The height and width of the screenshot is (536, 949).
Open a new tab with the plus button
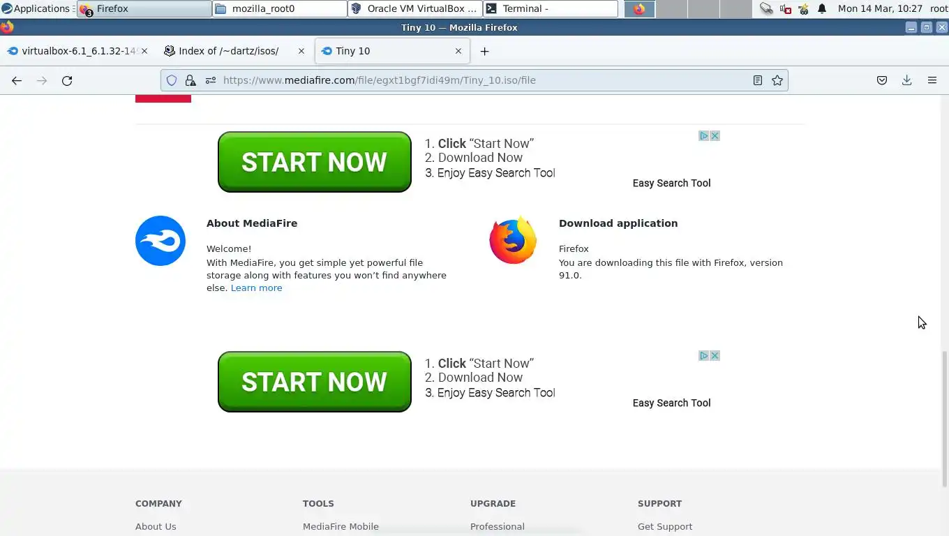pos(484,51)
